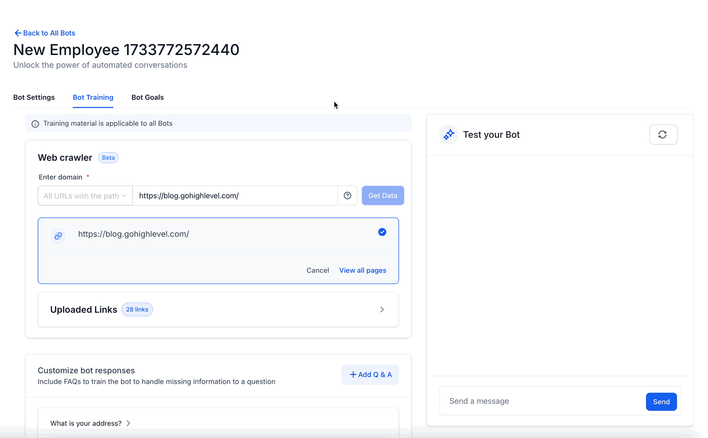Click the back arrow icon
The width and height of the screenshot is (708, 438).
pos(17,33)
